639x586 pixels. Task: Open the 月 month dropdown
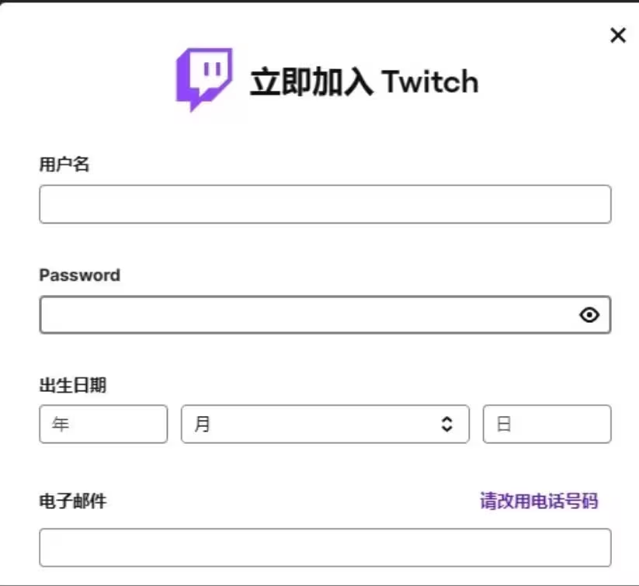(x=325, y=424)
